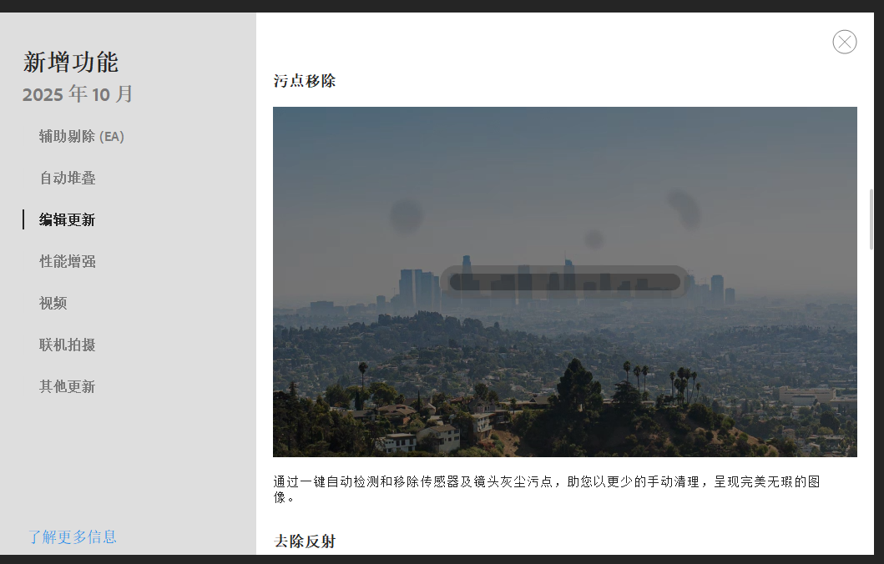View the 其他更新 section
This screenshot has width=884, height=564.
(67, 387)
